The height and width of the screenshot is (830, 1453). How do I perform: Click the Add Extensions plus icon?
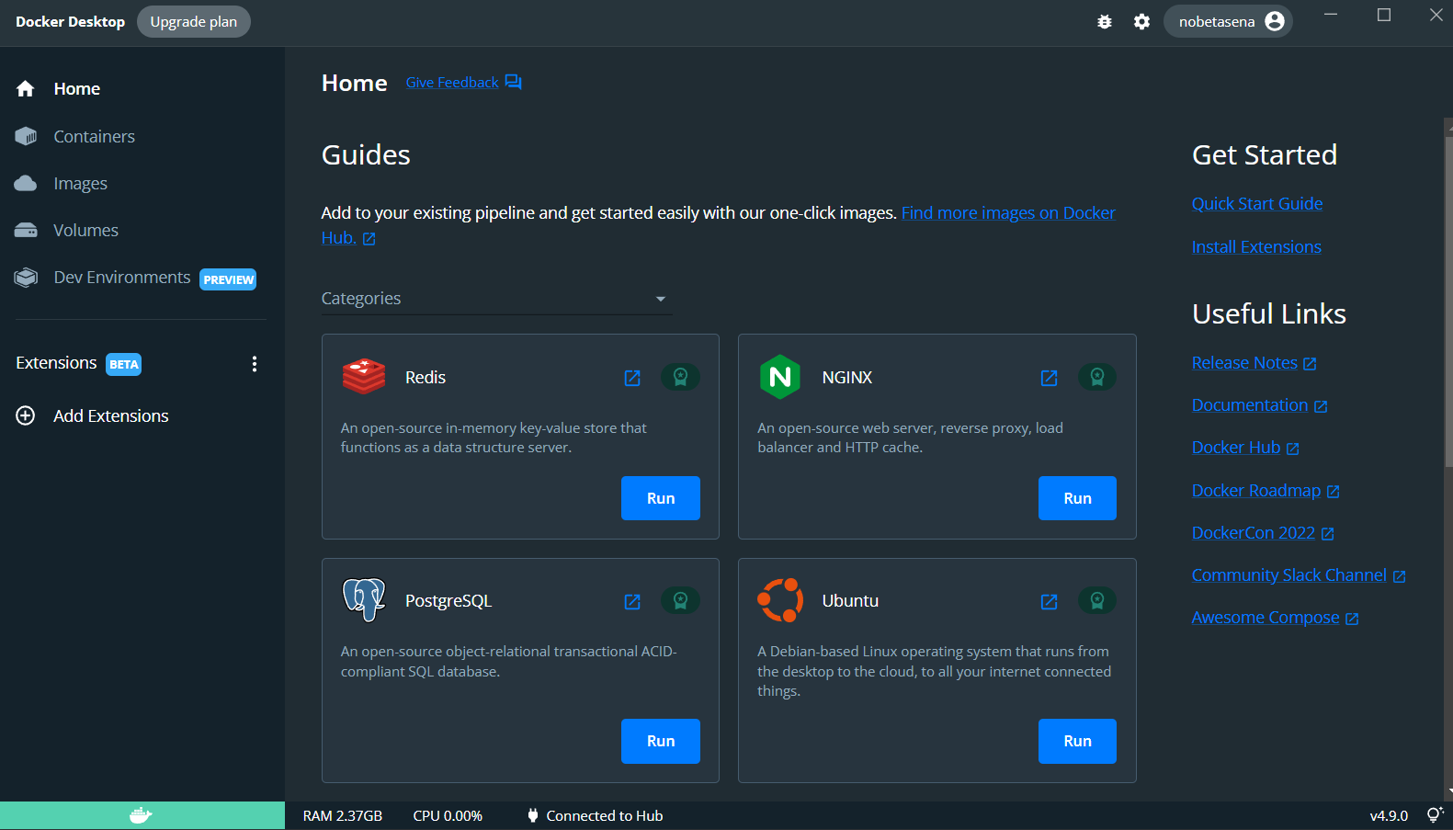[26, 415]
